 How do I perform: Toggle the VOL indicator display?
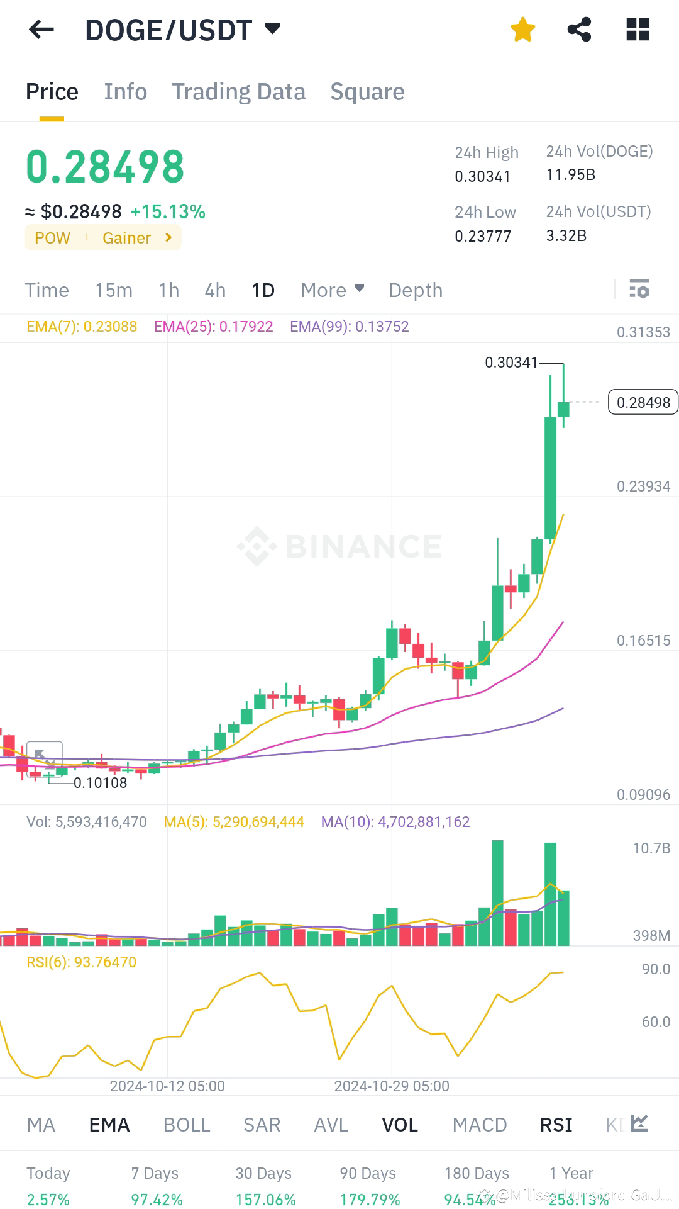tap(400, 1125)
